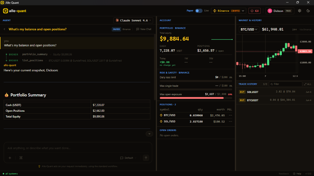
Task: Click the Max open exposure progress bar
Action: (x=196, y=98)
